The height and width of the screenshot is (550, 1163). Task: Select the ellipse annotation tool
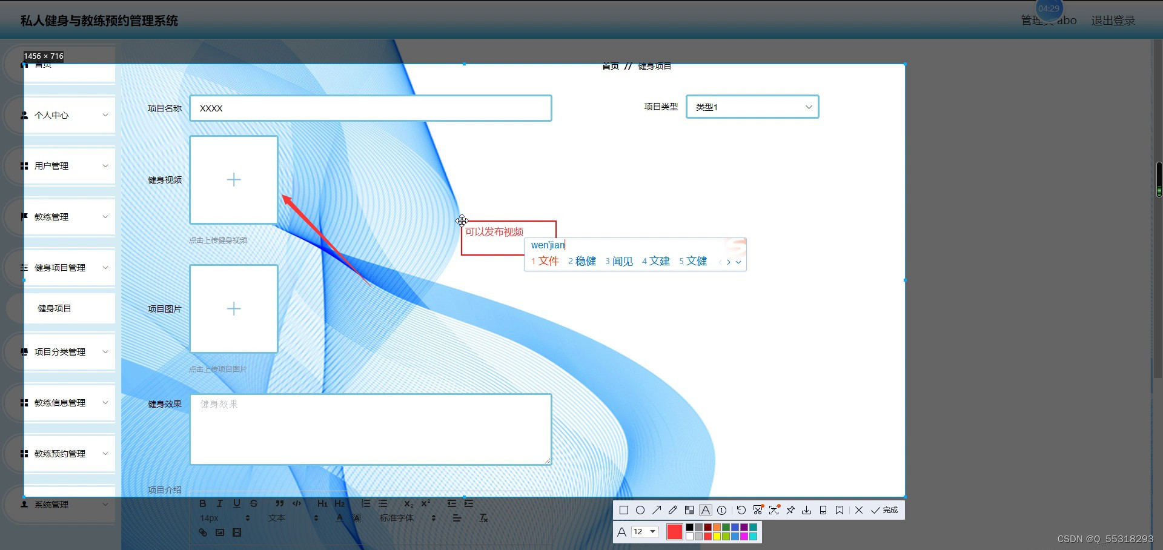(640, 510)
